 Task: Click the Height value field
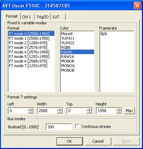(x=106, y=111)
